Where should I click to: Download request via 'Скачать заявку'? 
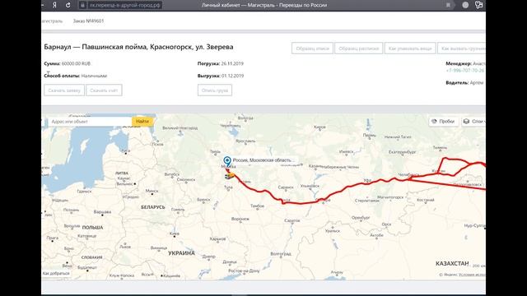point(64,90)
